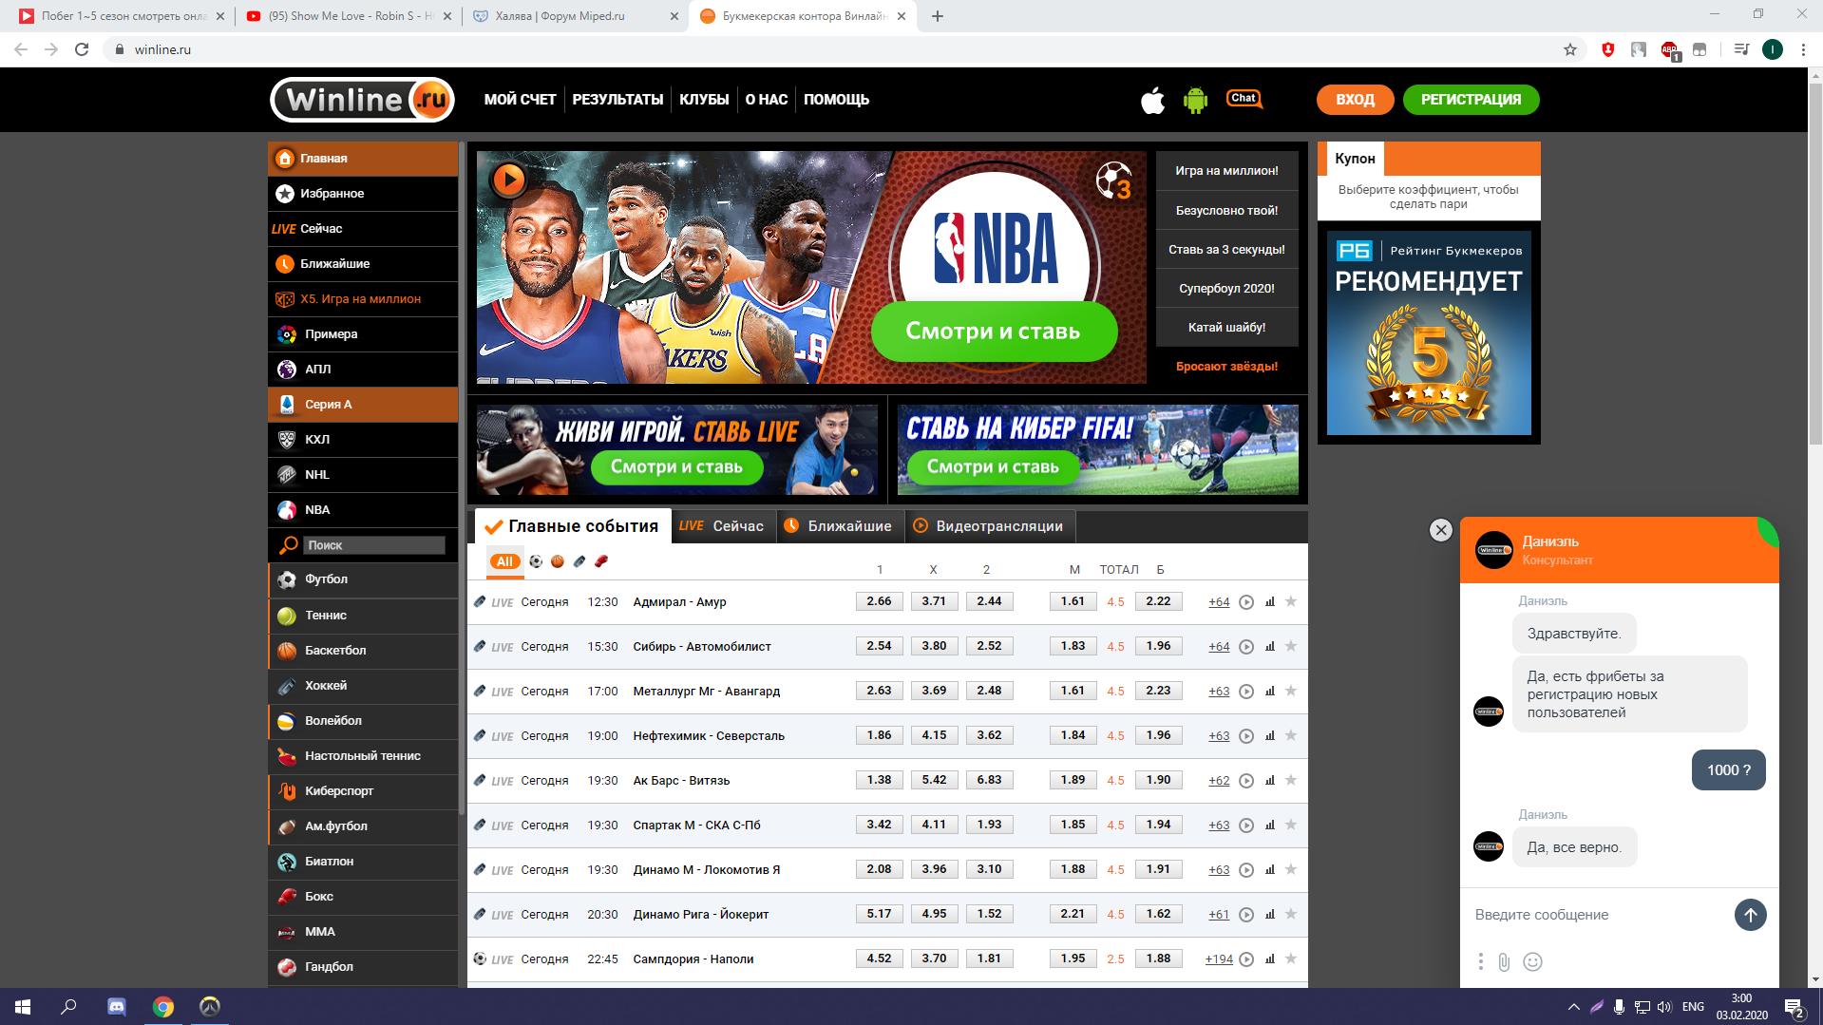Open the ball counter icon on NBA banner

(x=1113, y=180)
